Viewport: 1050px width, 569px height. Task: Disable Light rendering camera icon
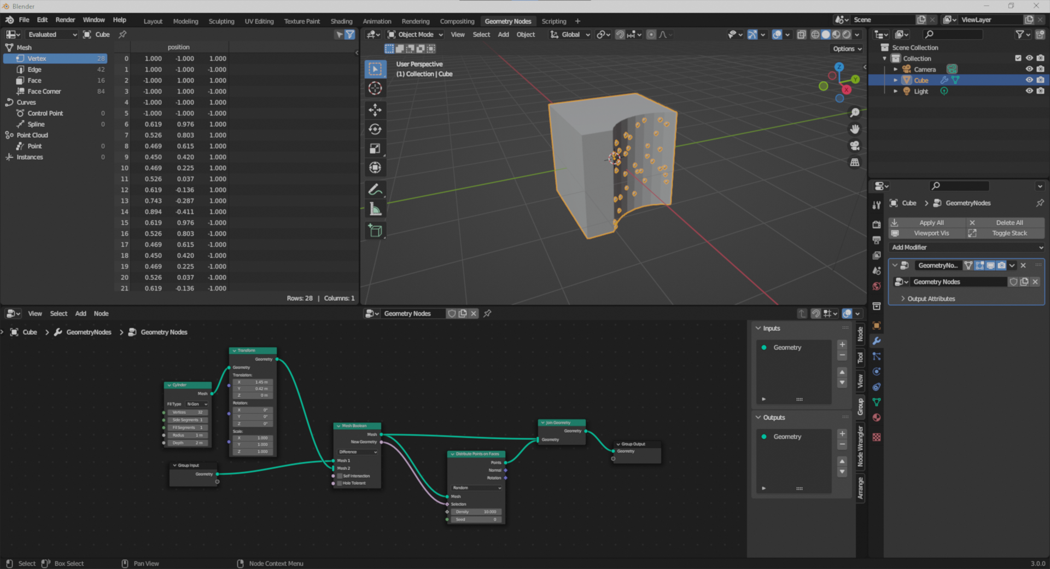[x=1040, y=91]
